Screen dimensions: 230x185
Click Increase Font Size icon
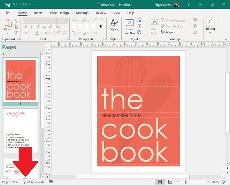(59, 32)
